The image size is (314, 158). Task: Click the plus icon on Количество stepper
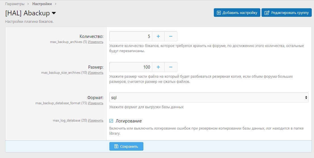point(158,36)
